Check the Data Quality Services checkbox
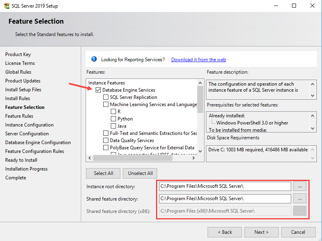 [x=106, y=141]
